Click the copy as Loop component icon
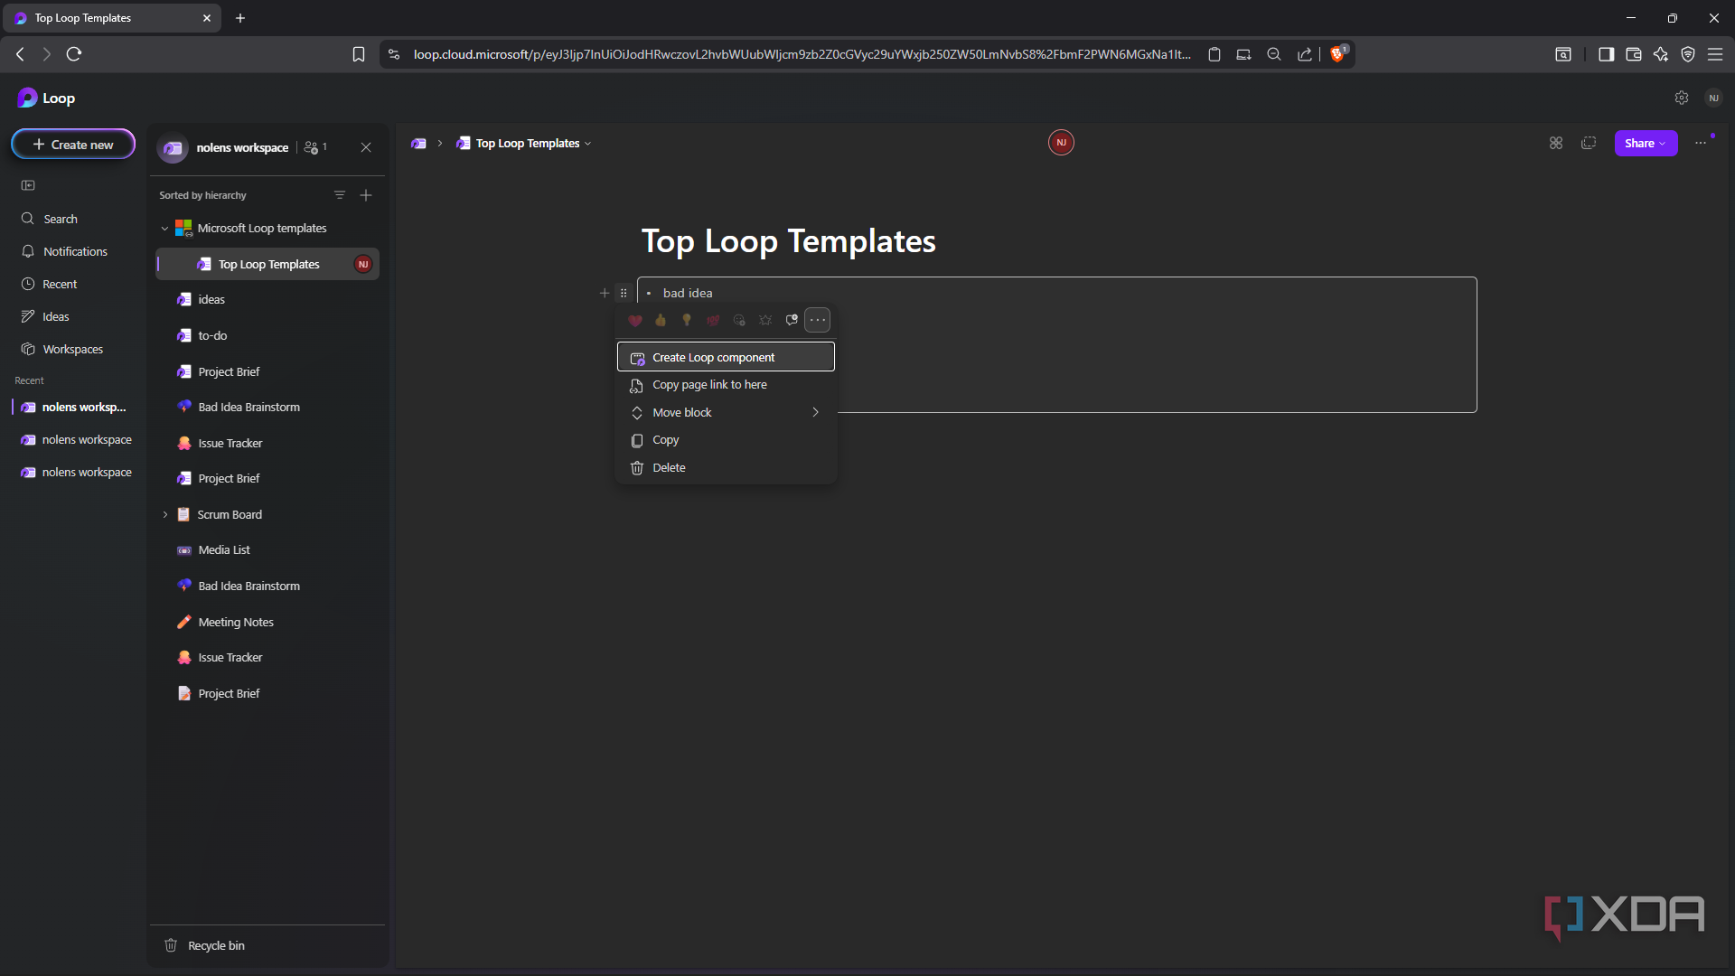This screenshot has height=976, width=1735. (1589, 143)
